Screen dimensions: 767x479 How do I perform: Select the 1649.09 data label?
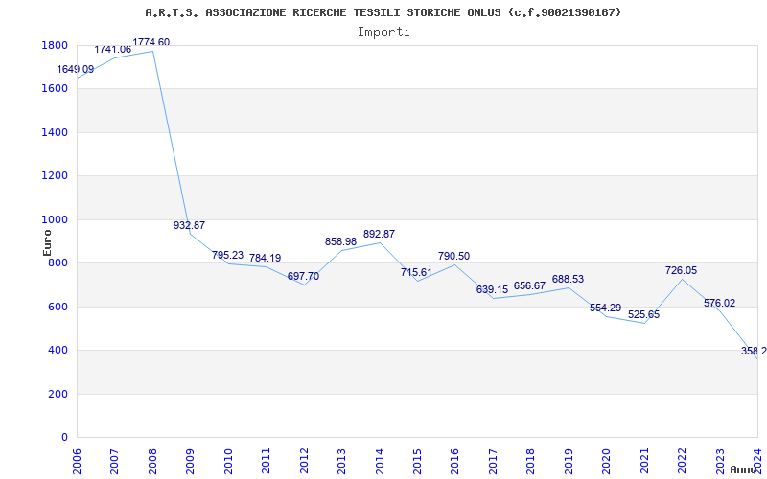coord(76,69)
